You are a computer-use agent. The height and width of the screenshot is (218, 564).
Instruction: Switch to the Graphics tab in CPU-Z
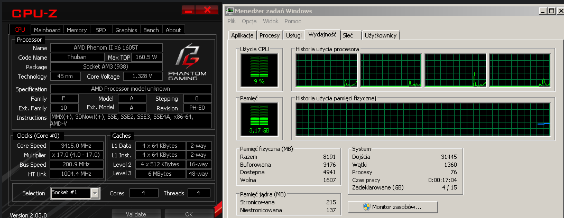(x=126, y=30)
